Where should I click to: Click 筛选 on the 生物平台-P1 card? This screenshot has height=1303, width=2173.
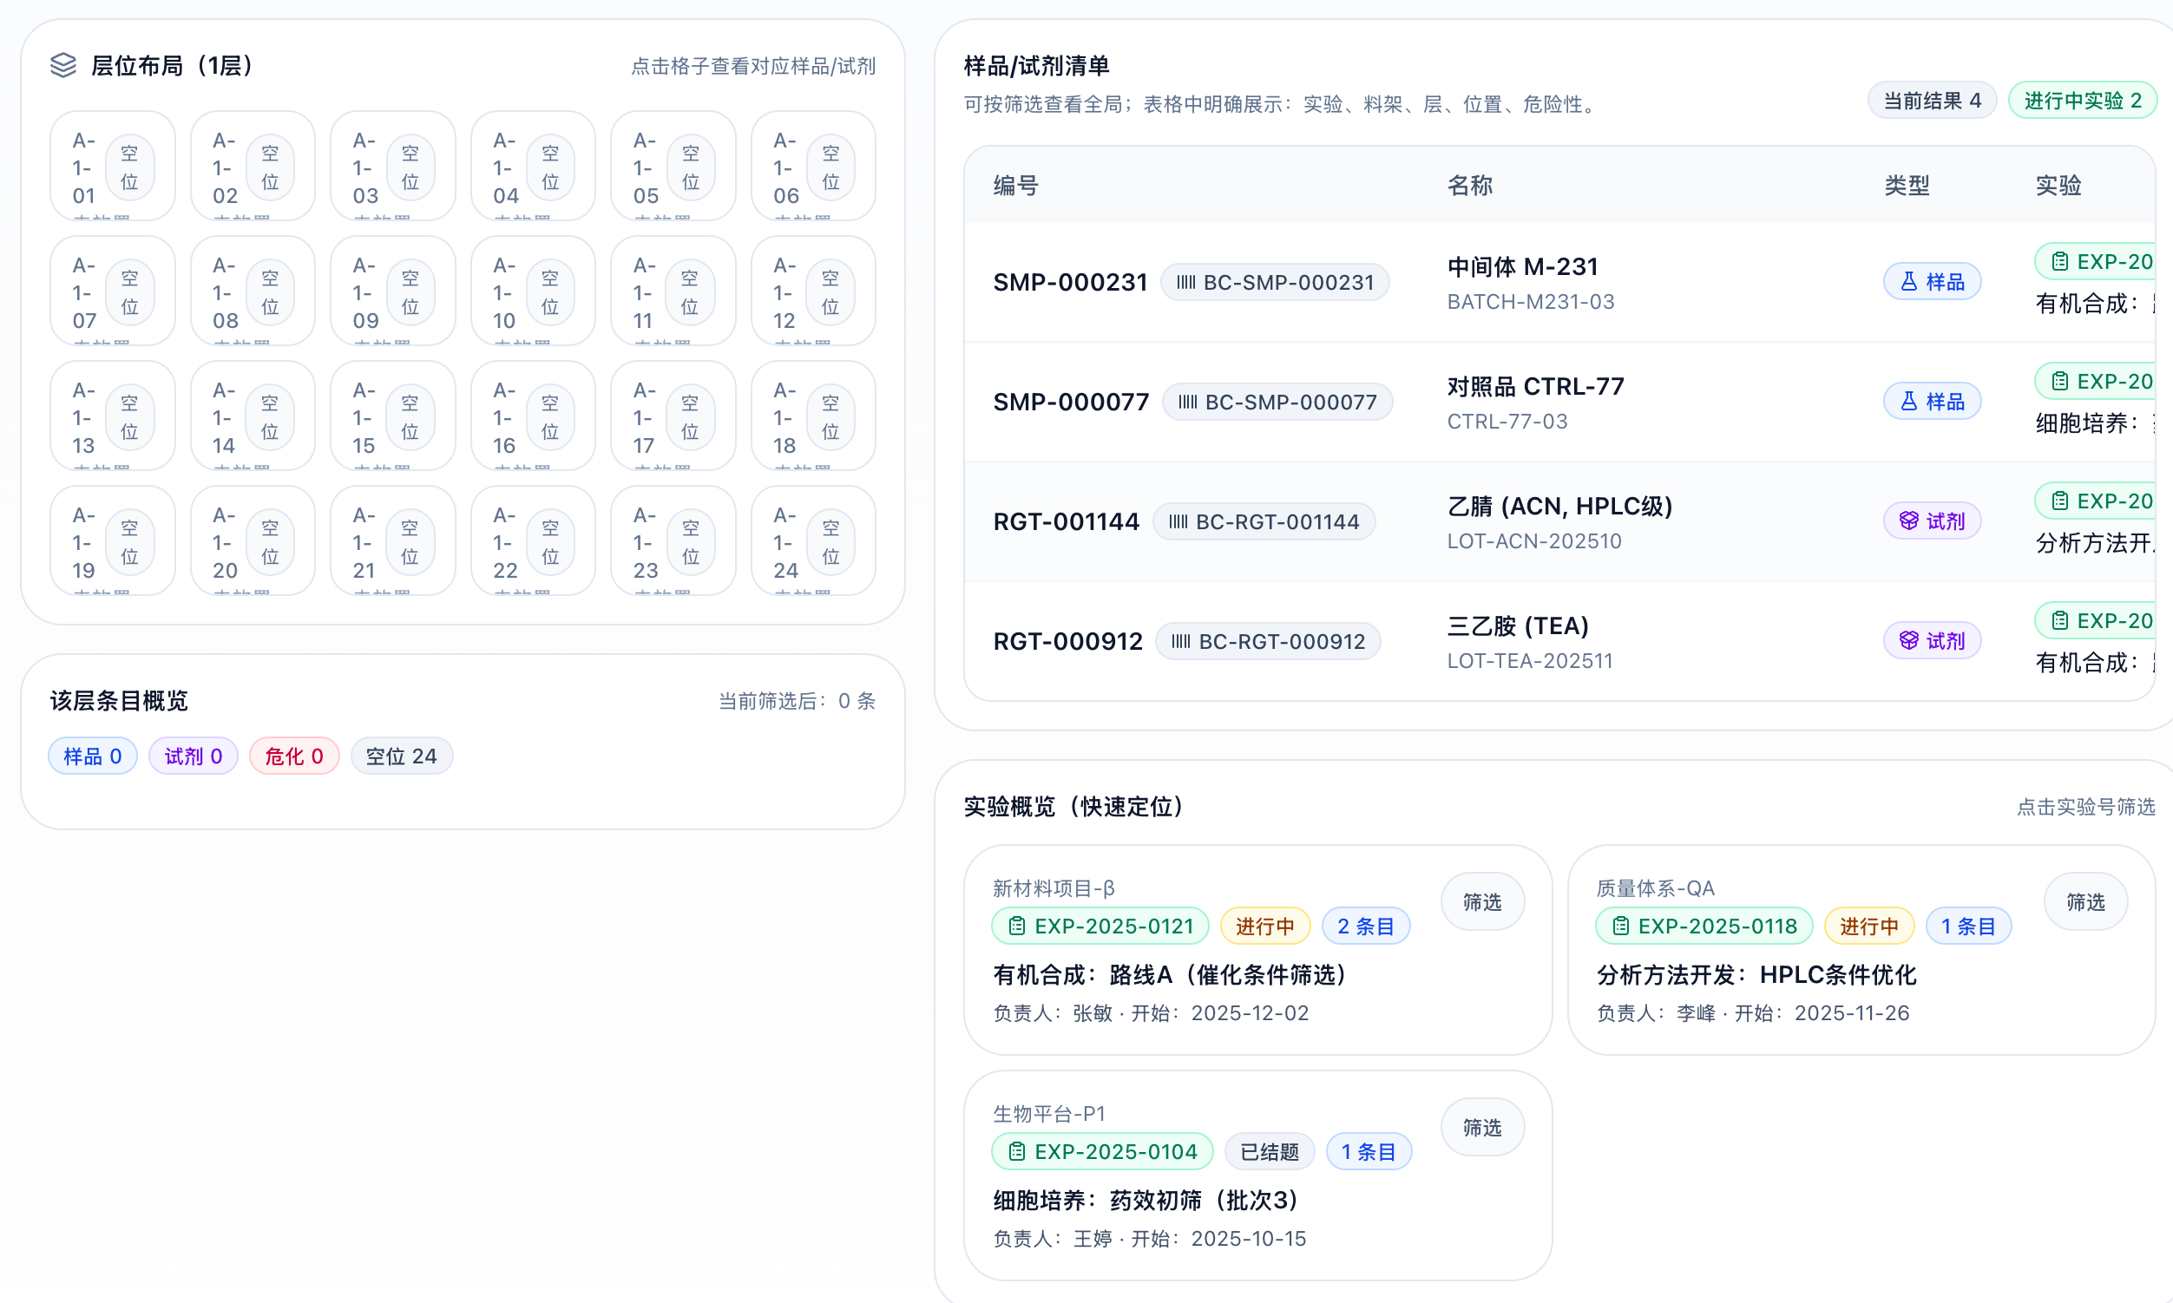click(1481, 1128)
